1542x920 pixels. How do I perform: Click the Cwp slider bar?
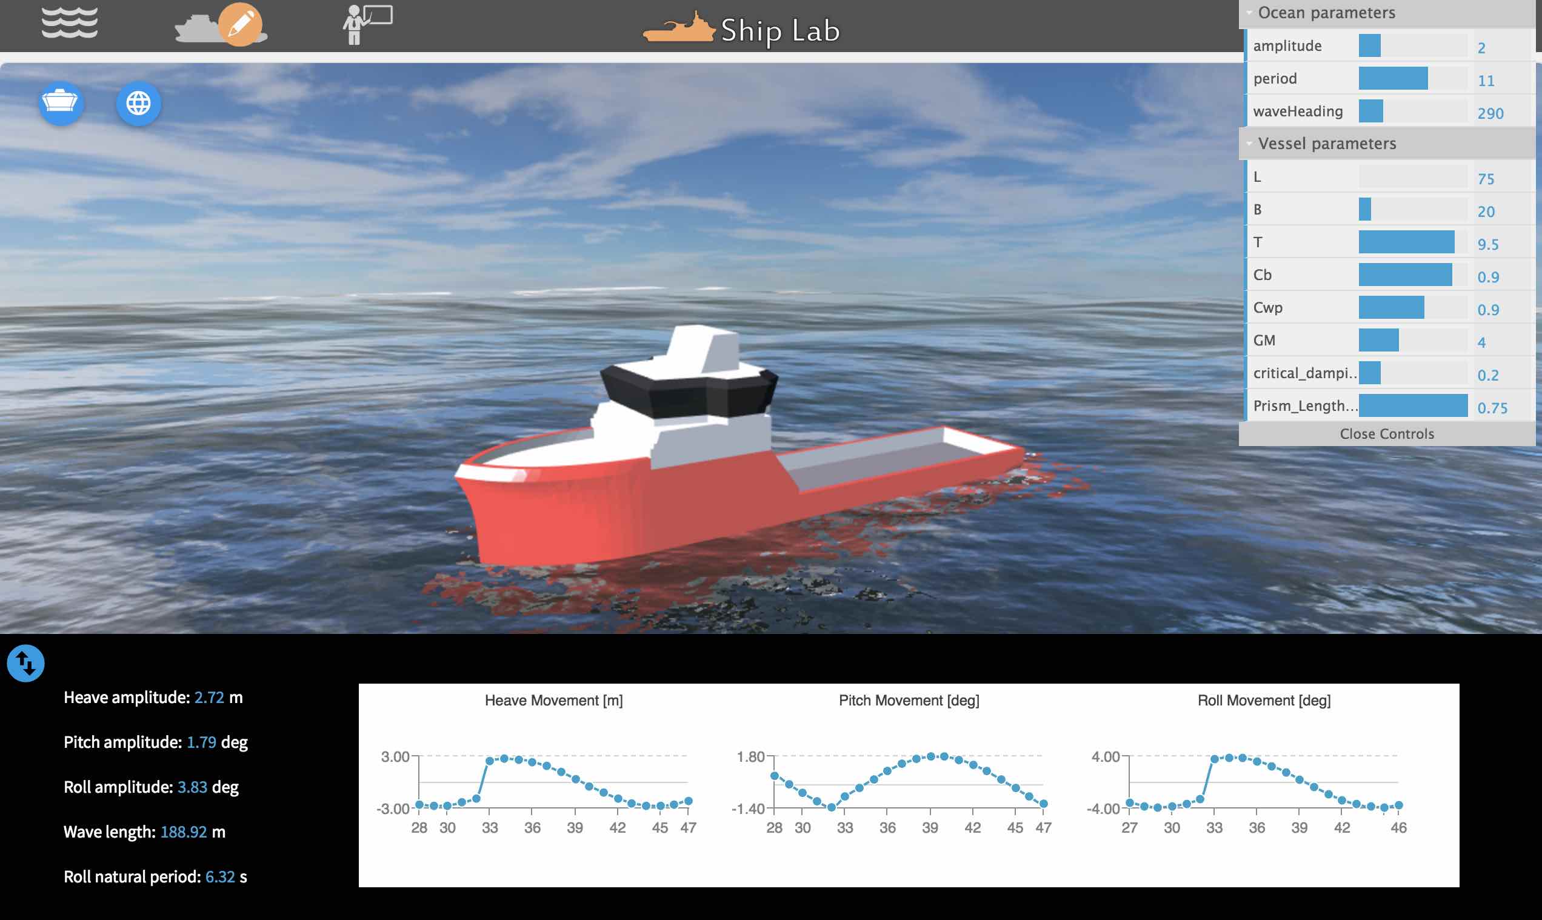click(x=1412, y=307)
